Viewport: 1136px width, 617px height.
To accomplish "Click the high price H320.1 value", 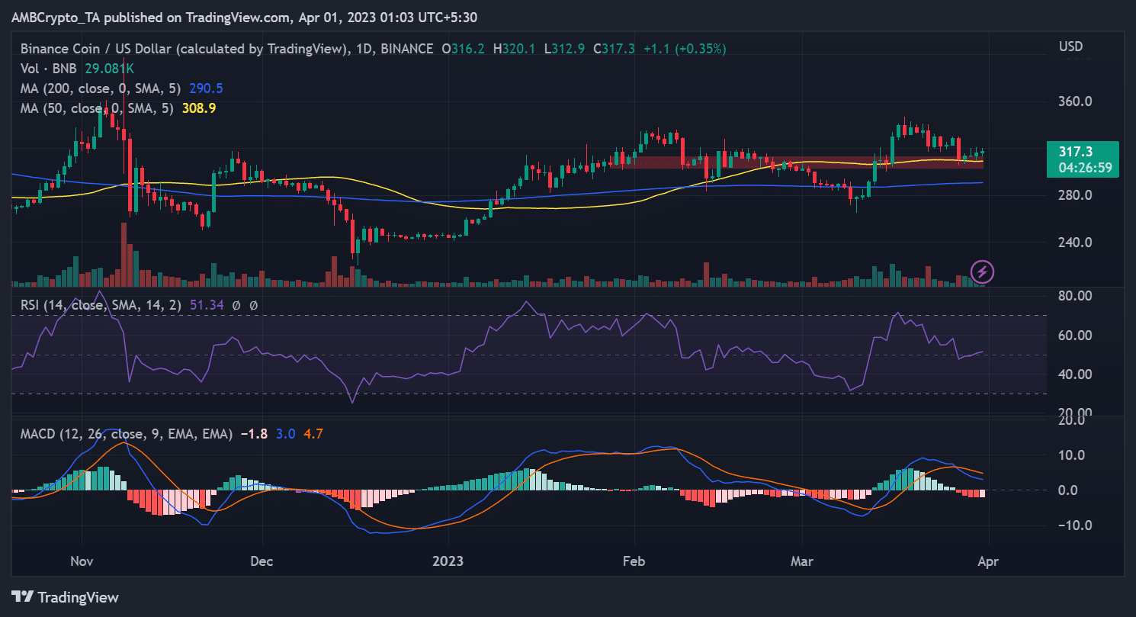I will click(515, 48).
